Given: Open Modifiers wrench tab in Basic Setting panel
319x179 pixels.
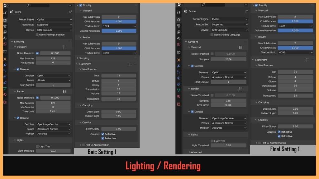Looking at the screenshot, I should click(5, 65).
